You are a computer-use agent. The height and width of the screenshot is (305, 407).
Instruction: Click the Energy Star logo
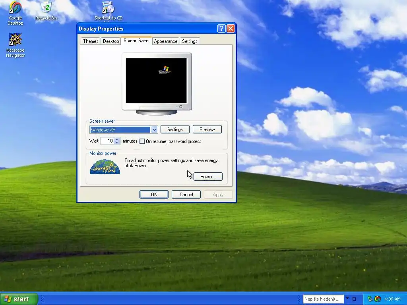(x=105, y=166)
